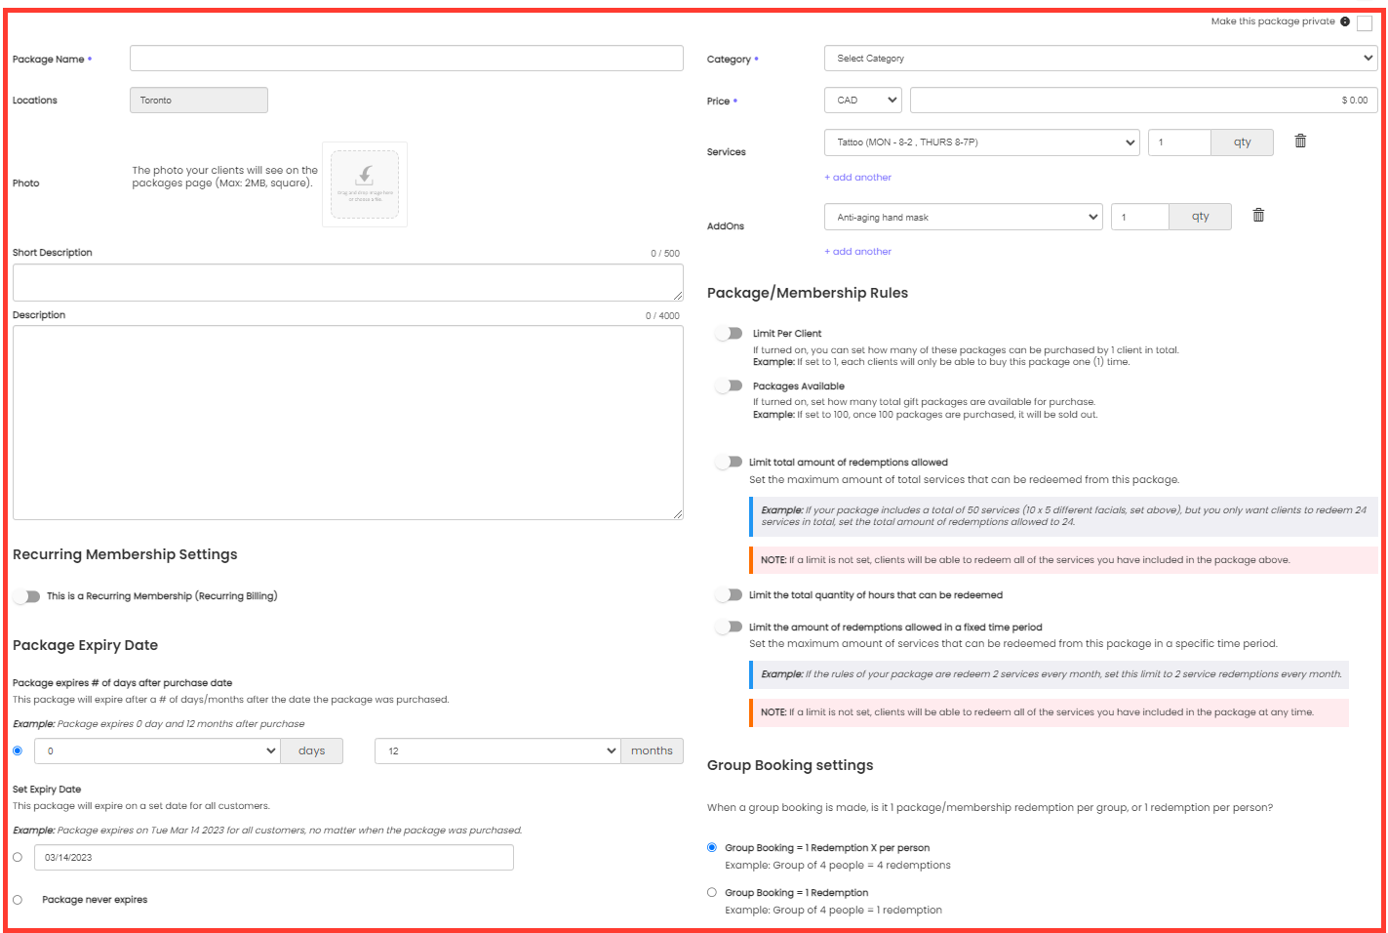Click info icon beside Make this package private
1388x933 pixels.
click(1345, 21)
